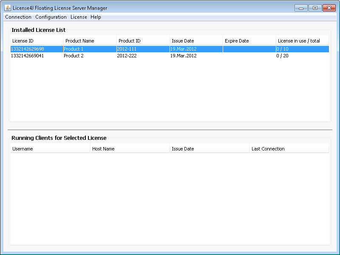Click the Host Name column header
340x255 pixels.
[130, 149]
